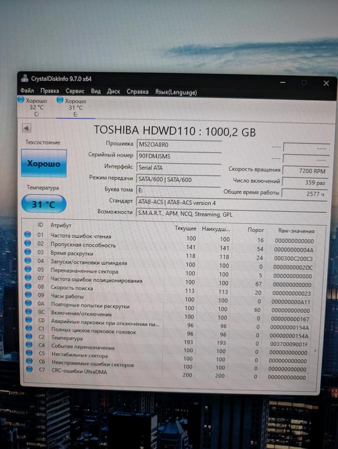Open the Справка menu
Viewport: 338px width, 449px height.
138,92
